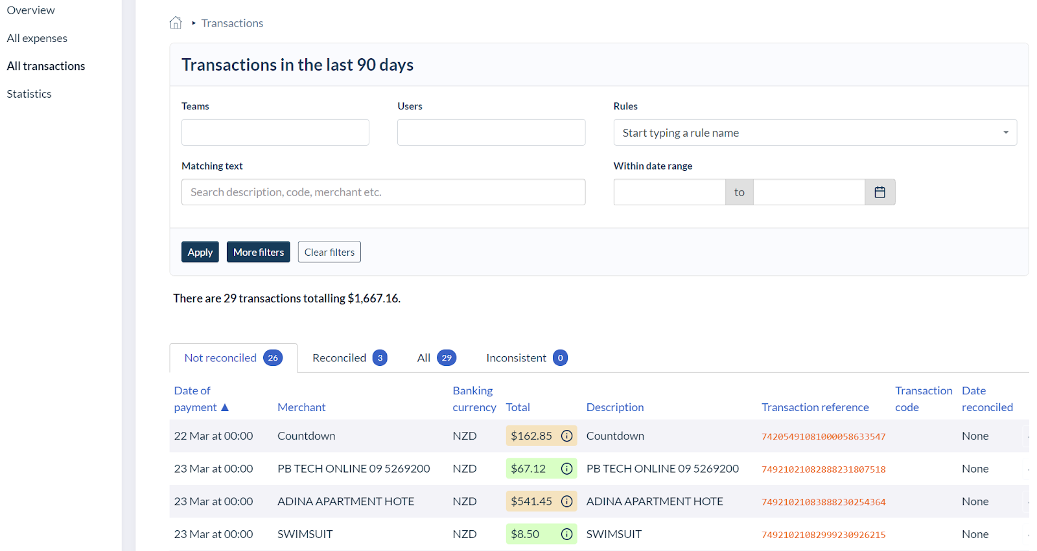Go to the home breadcrumb icon
Viewport: 1037px width, 551px height.
point(176,23)
